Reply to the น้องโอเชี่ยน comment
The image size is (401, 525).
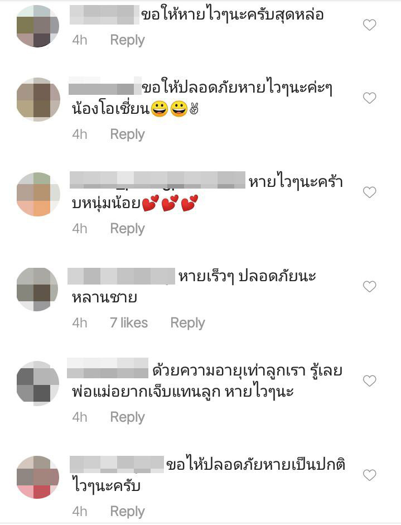127,134
